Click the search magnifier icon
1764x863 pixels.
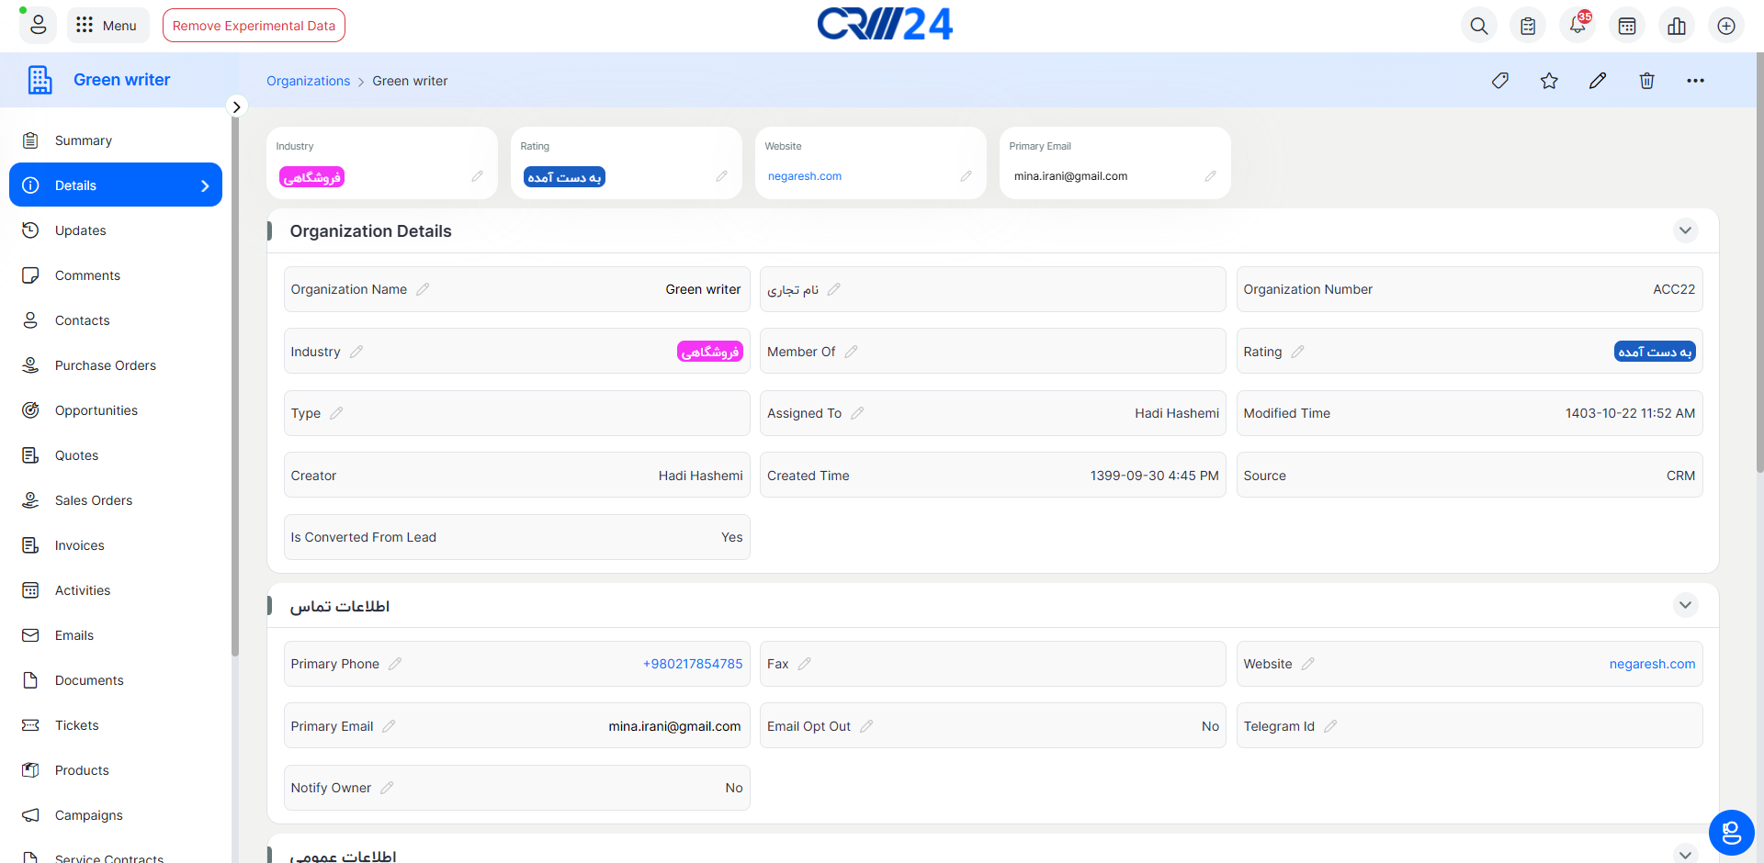(1478, 26)
